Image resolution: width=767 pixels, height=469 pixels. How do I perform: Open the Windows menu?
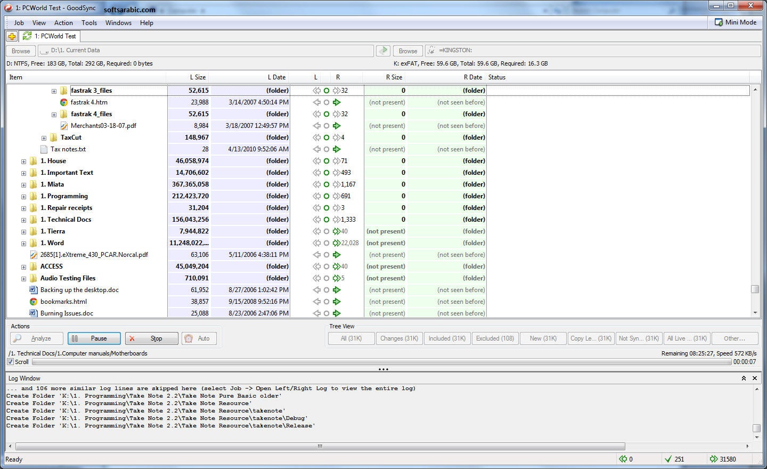tap(118, 23)
